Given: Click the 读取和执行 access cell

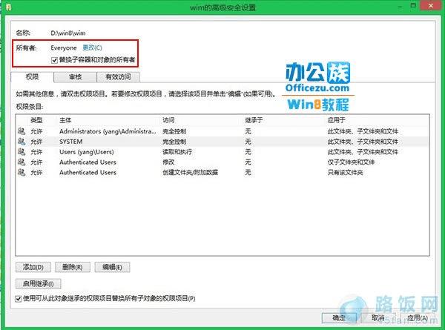Looking at the screenshot, I should click(x=177, y=152).
